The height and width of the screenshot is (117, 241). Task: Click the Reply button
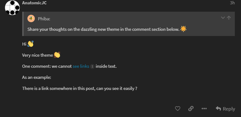[225, 109]
